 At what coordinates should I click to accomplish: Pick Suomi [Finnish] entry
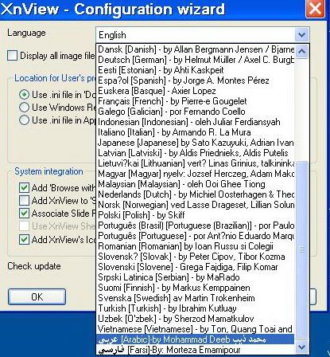[196, 288]
